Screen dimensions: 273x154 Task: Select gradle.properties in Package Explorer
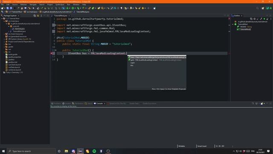click(15, 57)
